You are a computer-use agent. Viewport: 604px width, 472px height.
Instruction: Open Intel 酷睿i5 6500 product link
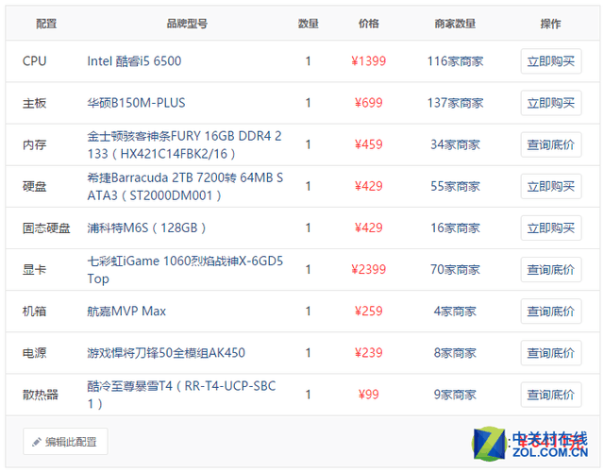point(134,60)
